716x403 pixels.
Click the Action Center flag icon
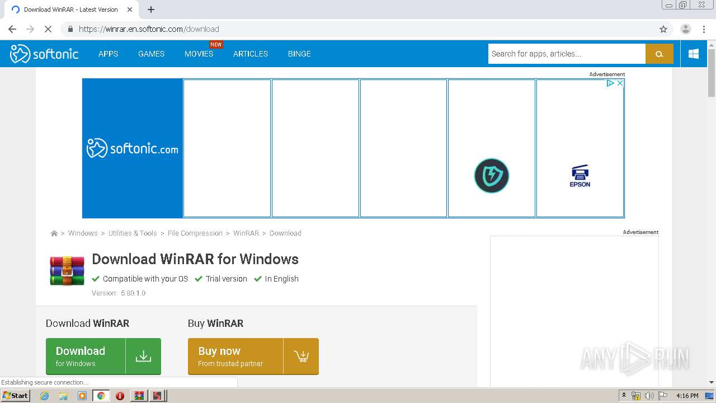point(663,396)
